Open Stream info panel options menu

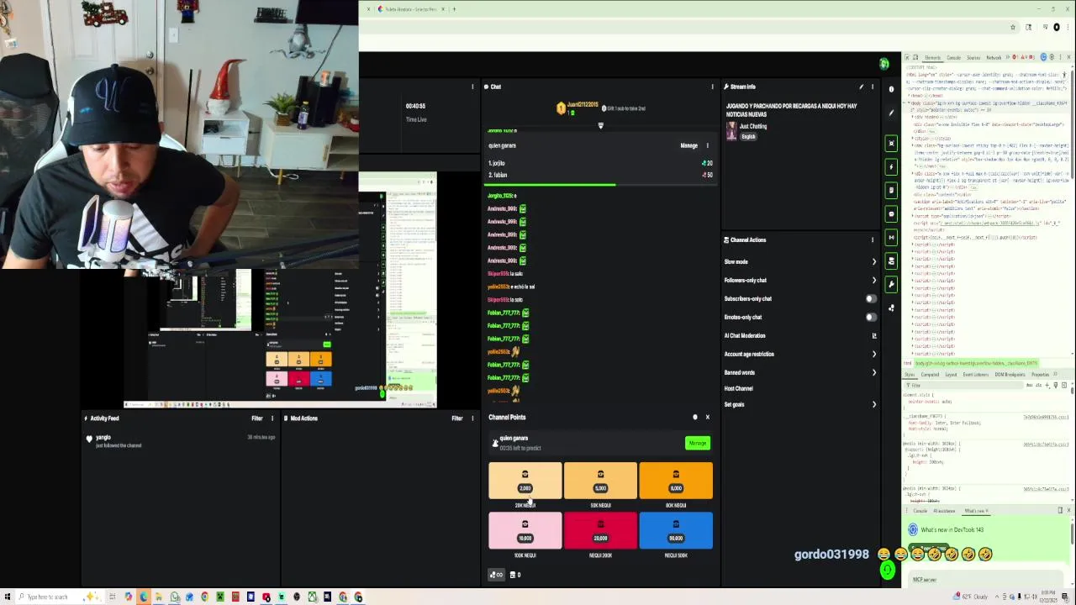pos(873,87)
